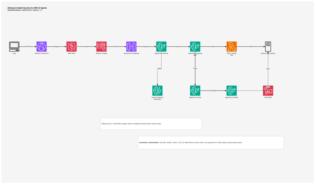Click the 'AgentCore Runtime' caption text
This screenshot has height=184, width=315.
[161, 53]
